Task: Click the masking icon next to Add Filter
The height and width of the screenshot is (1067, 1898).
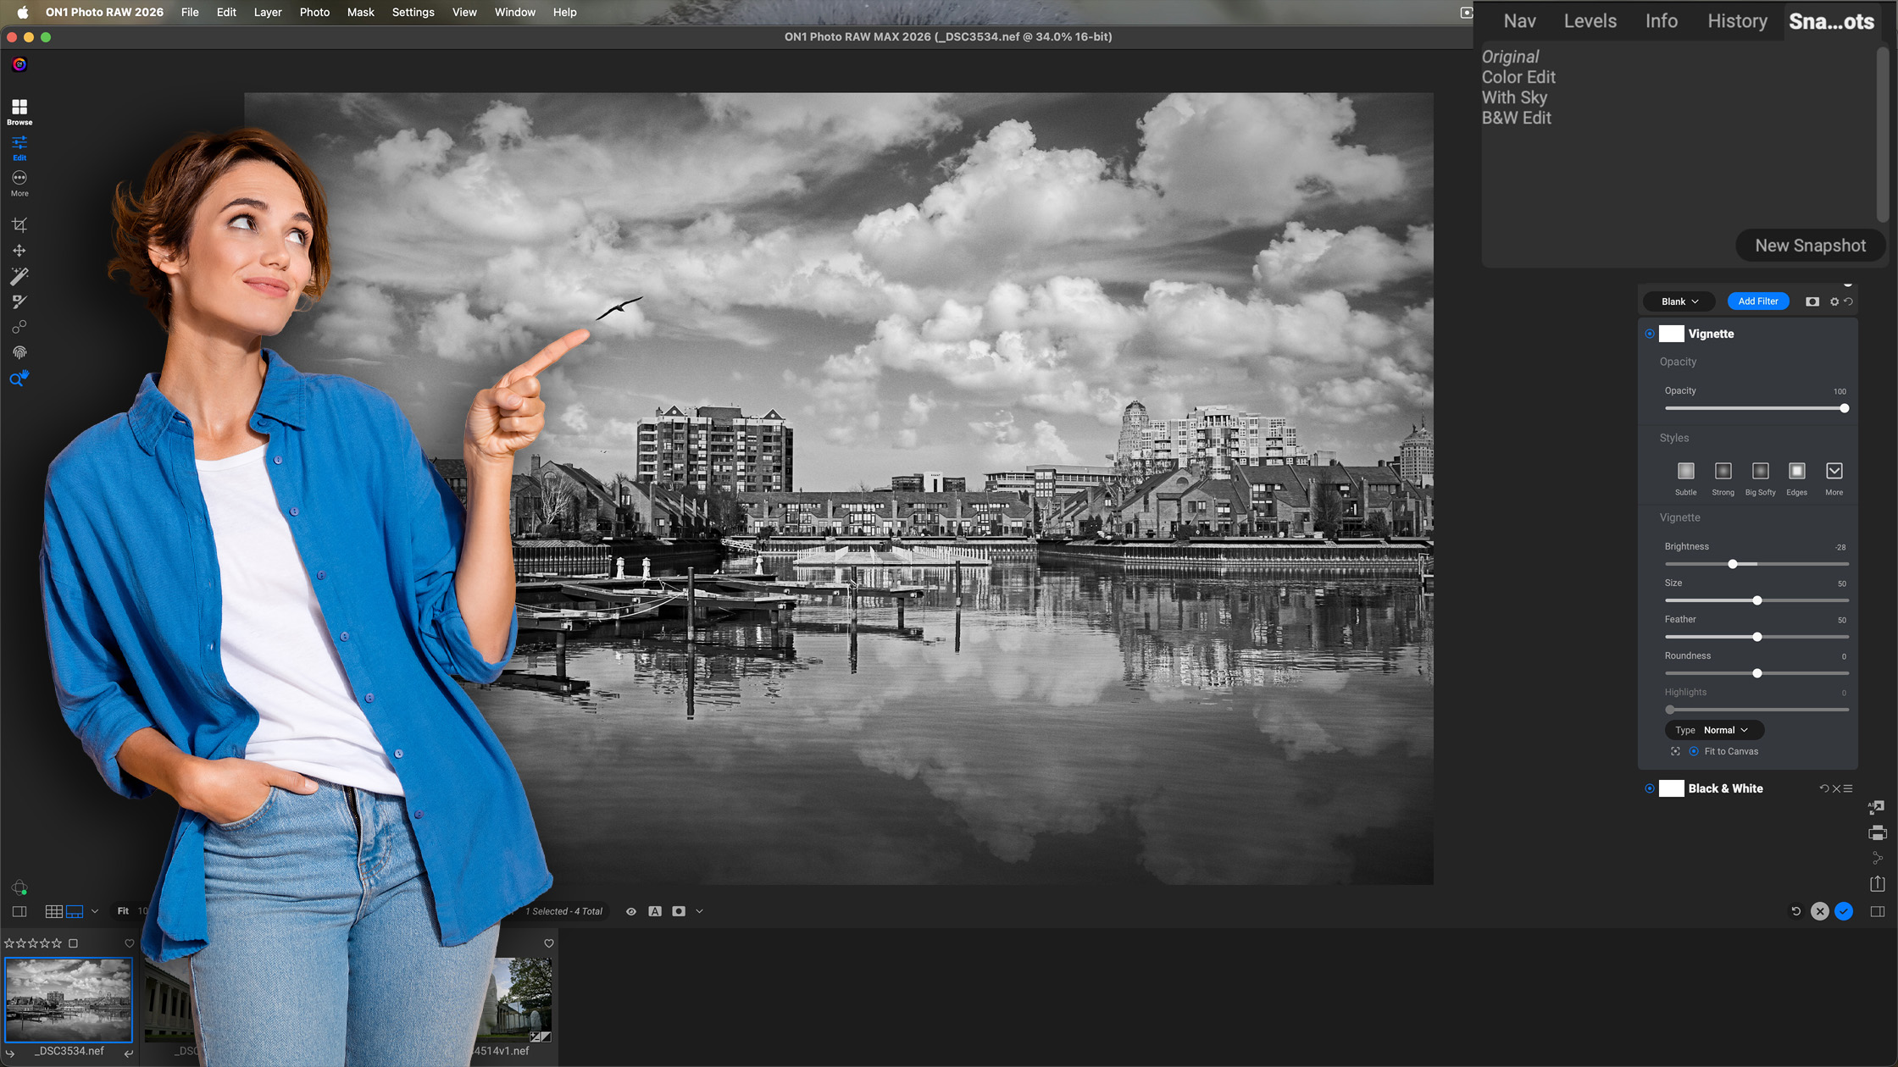Action: 1812,301
